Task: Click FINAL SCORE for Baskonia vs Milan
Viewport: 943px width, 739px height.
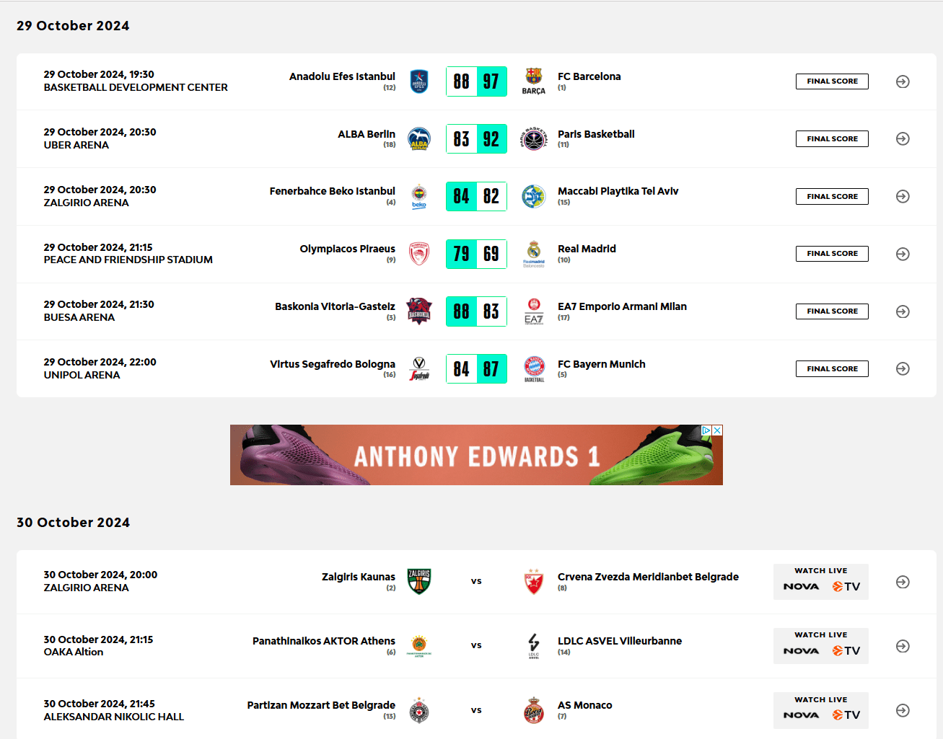Action: point(832,311)
